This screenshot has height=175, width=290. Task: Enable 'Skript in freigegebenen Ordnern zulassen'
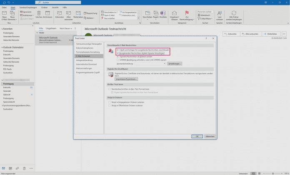109,102
